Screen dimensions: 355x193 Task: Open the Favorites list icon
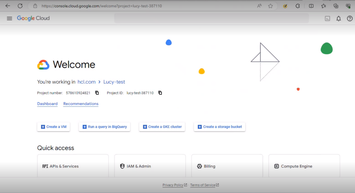point(324,6)
